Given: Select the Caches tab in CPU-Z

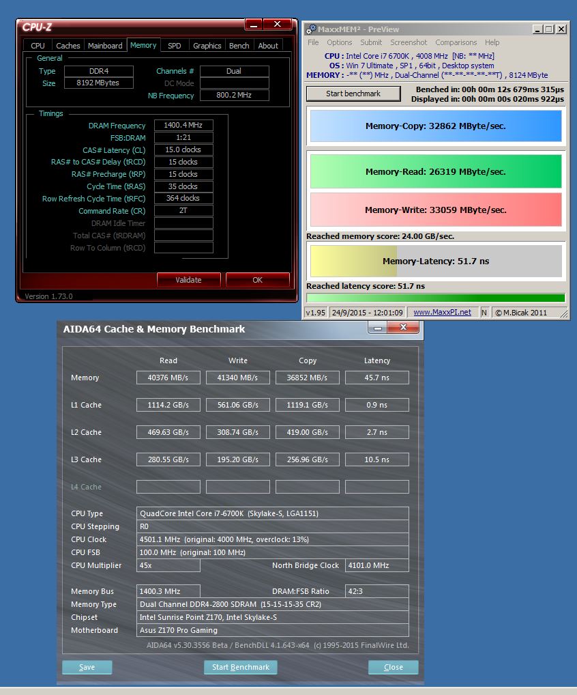Looking at the screenshot, I should point(68,46).
